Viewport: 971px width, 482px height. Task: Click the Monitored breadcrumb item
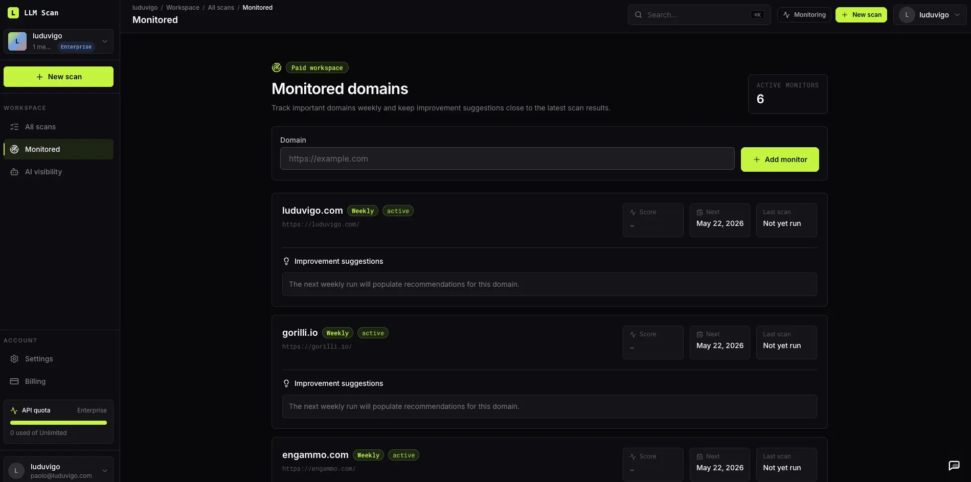[257, 8]
